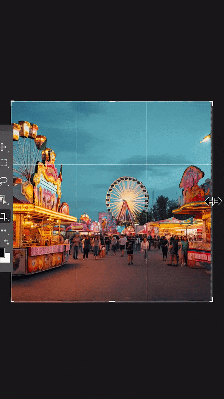Swap foreground and background colors arrows

7,242
